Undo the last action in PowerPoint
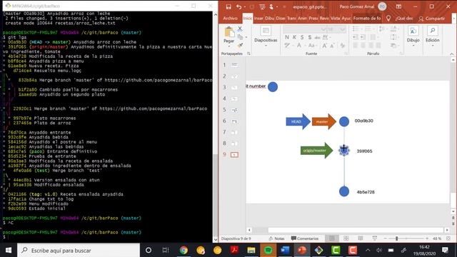457x257 pixels. pyautogui.click(x=238, y=6)
